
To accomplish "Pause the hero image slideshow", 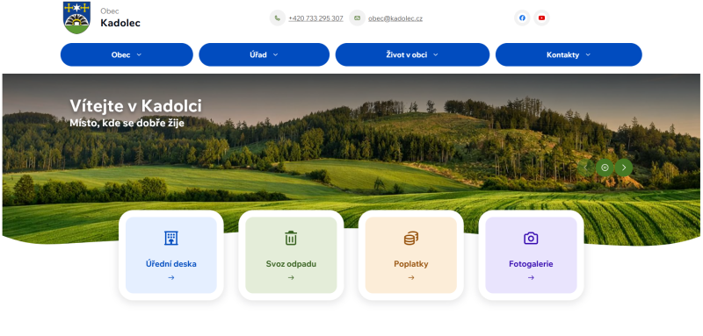I will coord(605,168).
